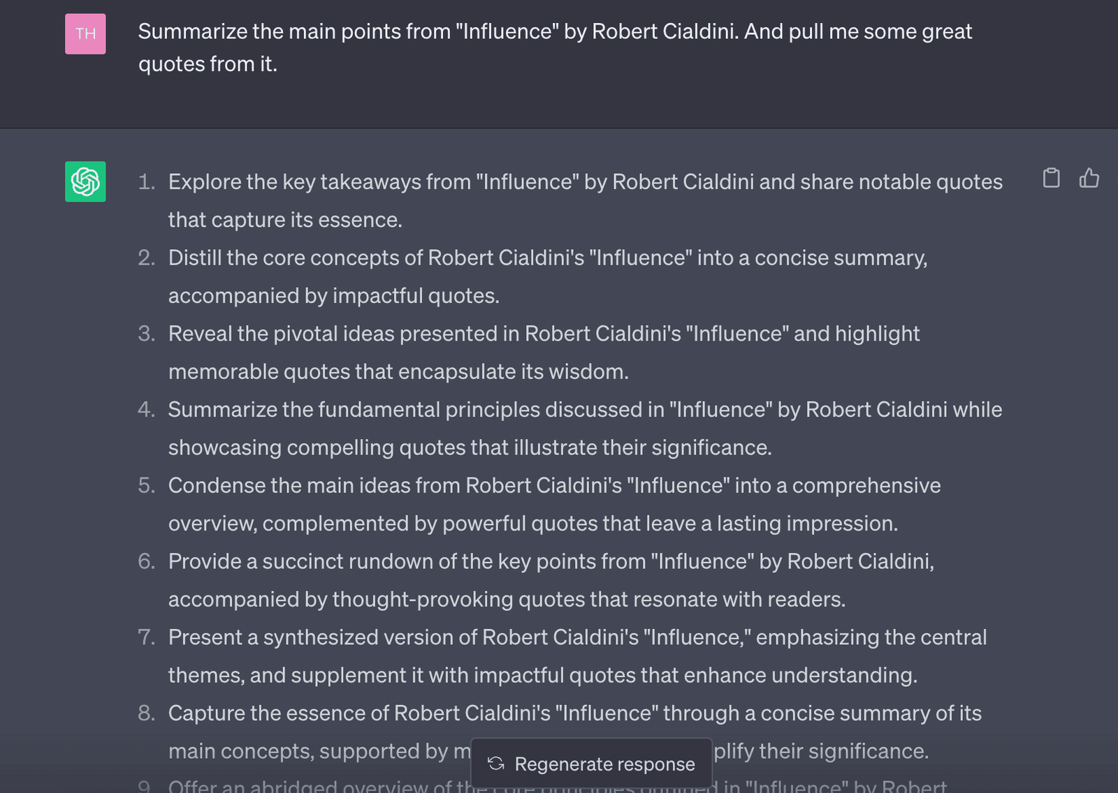Click the text "that capture its essence."
This screenshot has width=1118, height=793.
click(x=285, y=220)
